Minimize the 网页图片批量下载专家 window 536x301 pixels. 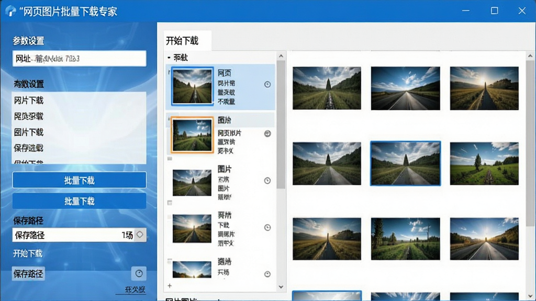click(x=465, y=11)
